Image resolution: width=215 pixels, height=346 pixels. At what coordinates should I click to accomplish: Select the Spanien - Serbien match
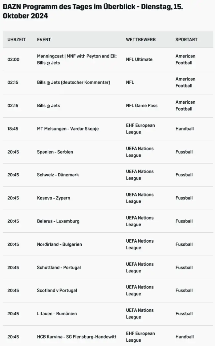coord(55,152)
